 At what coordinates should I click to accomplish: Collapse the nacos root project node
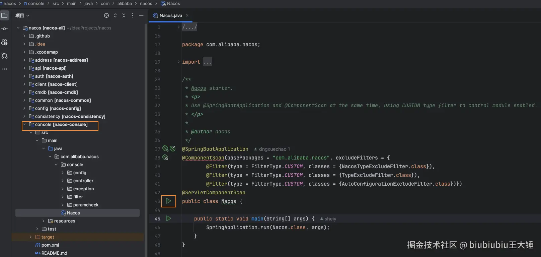18,28
